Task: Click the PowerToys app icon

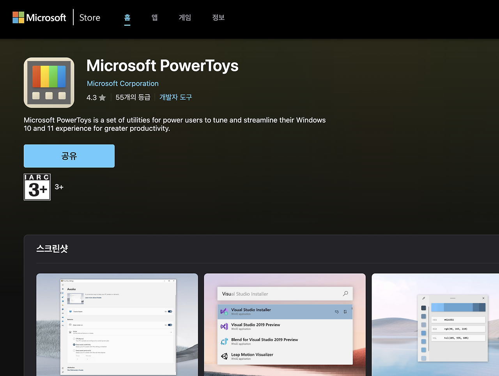Action: pos(49,83)
